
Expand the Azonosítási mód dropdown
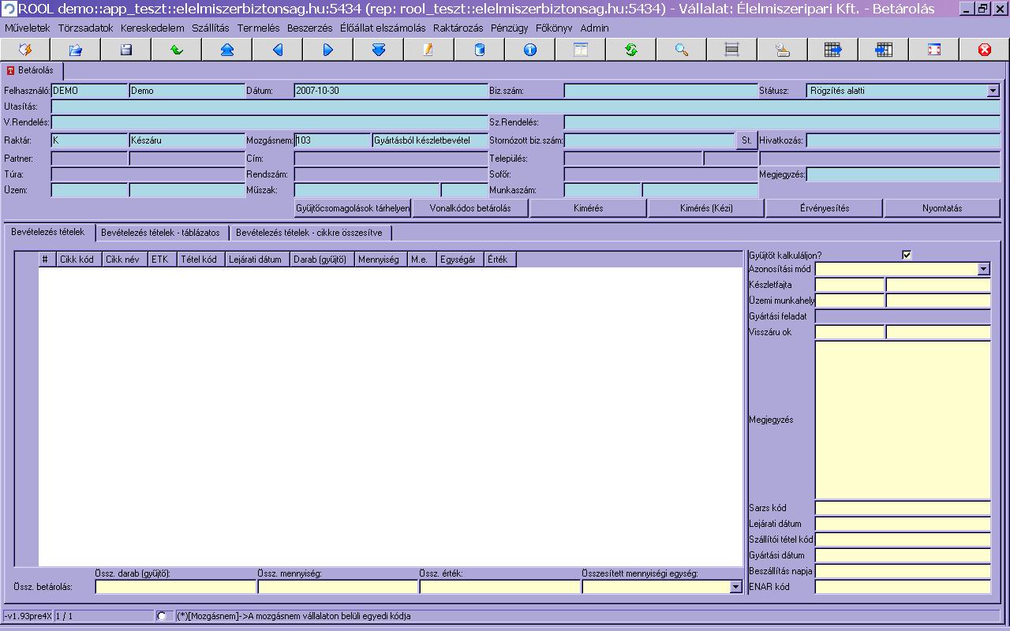[x=983, y=269]
